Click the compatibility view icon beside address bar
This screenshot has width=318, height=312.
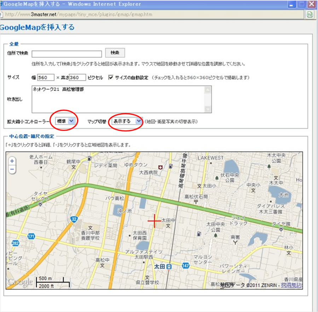[310, 15]
